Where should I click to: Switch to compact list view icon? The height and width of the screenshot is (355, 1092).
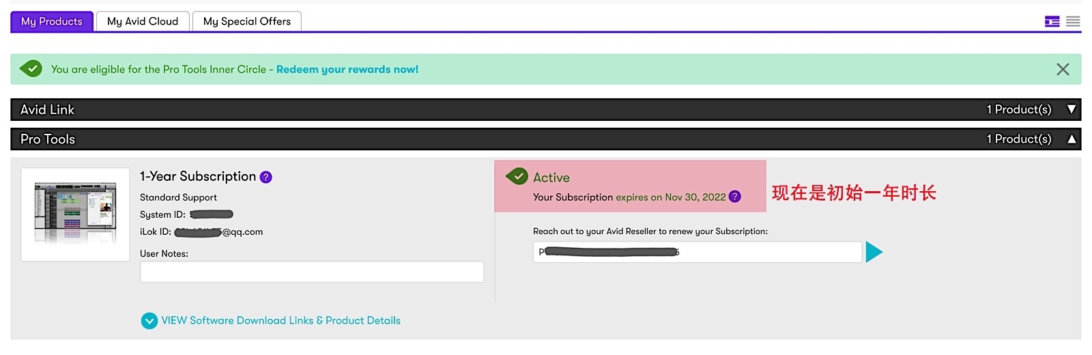(1074, 22)
